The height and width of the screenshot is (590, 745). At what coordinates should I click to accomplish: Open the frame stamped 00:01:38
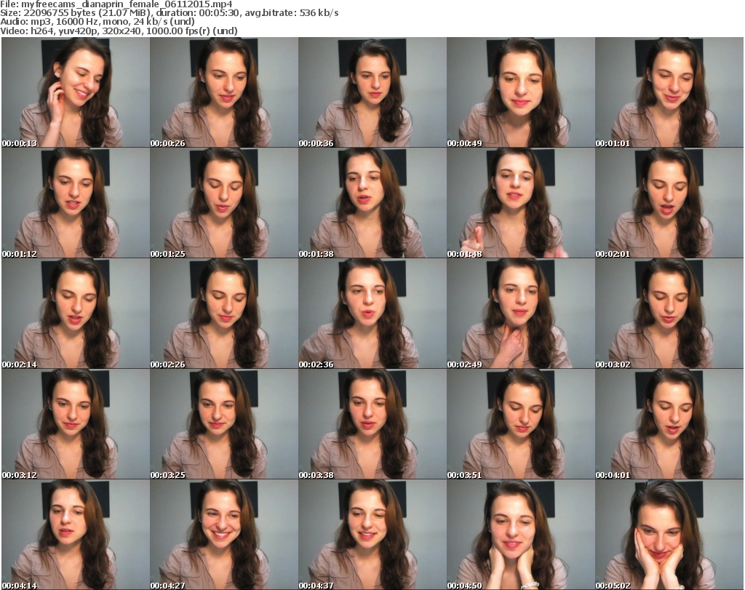pos(372,203)
